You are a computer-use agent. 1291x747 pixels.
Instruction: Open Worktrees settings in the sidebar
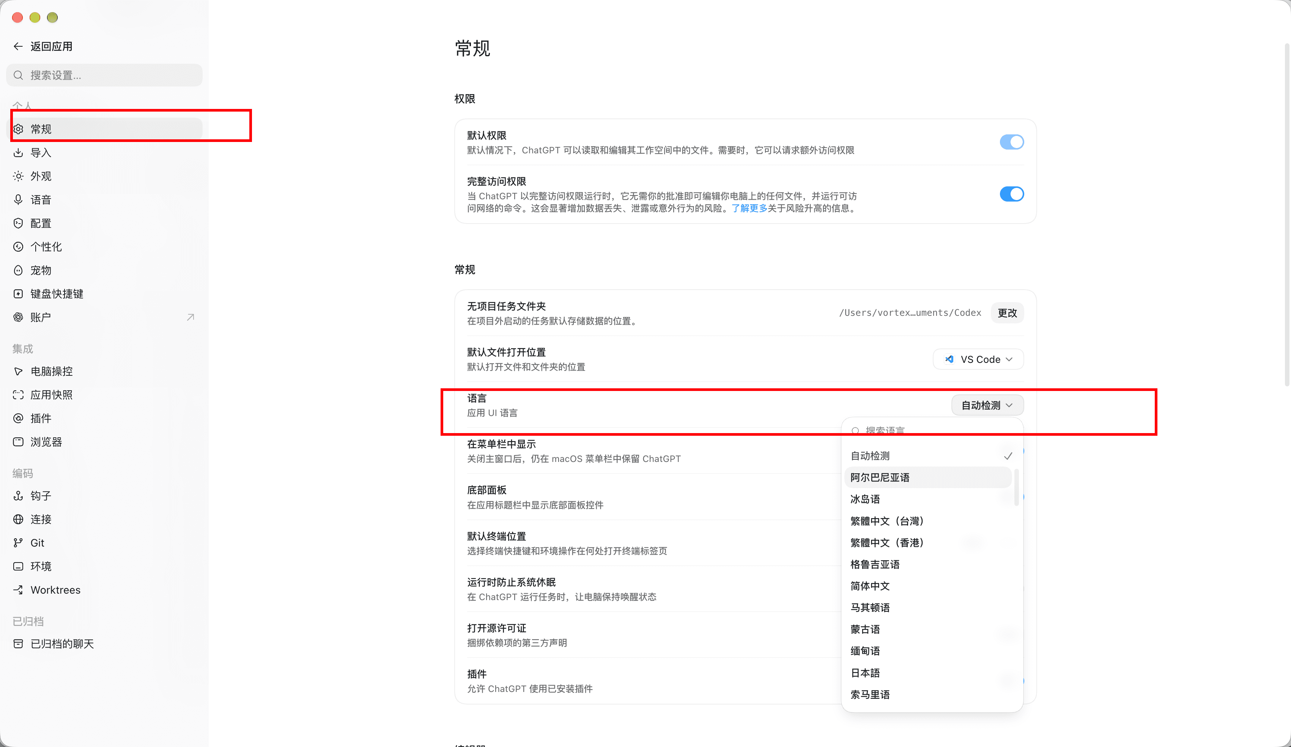click(x=104, y=590)
